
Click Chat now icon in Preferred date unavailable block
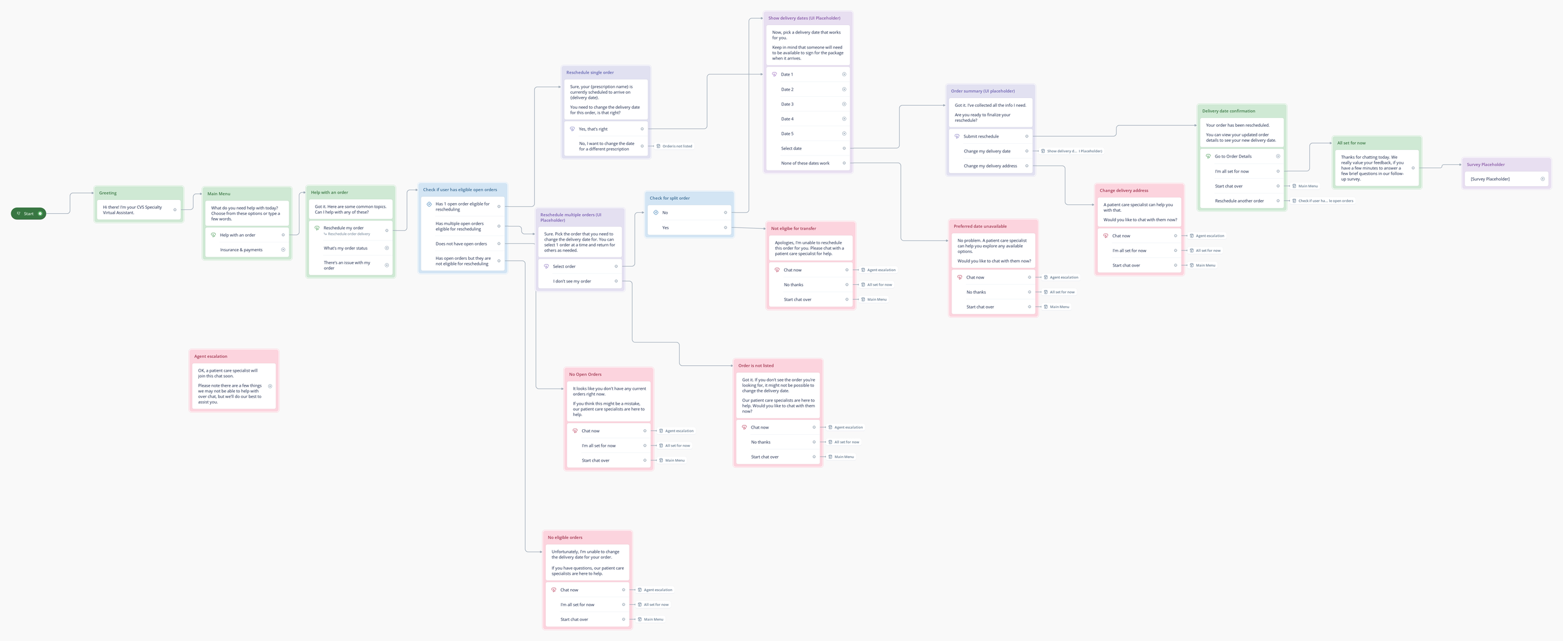point(960,277)
